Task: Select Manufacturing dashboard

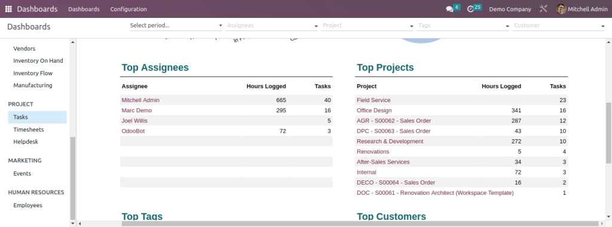Action: click(33, 85)
